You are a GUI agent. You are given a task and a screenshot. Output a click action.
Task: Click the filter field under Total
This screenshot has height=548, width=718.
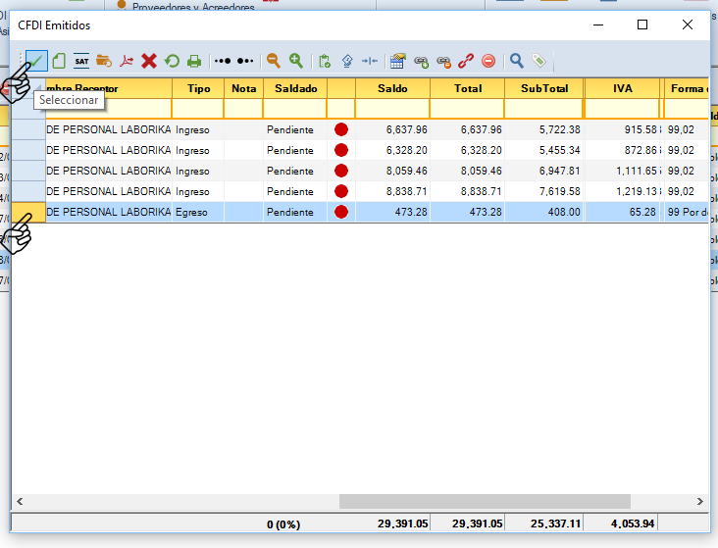468,109
